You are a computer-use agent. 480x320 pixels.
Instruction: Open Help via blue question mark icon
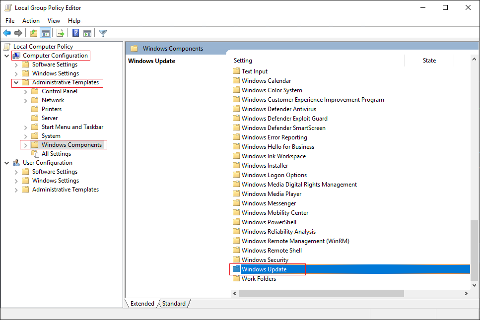(75, 33)
